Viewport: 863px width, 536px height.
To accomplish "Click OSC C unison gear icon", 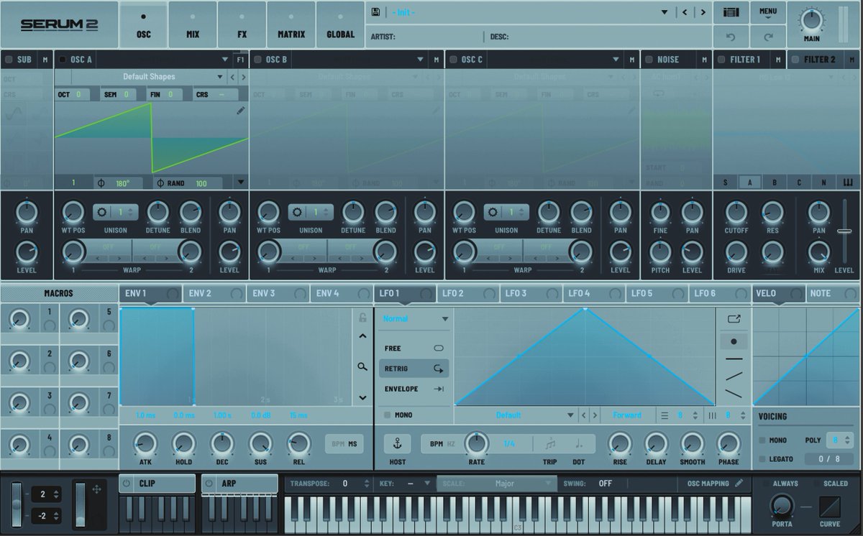I will click(493, 212).
